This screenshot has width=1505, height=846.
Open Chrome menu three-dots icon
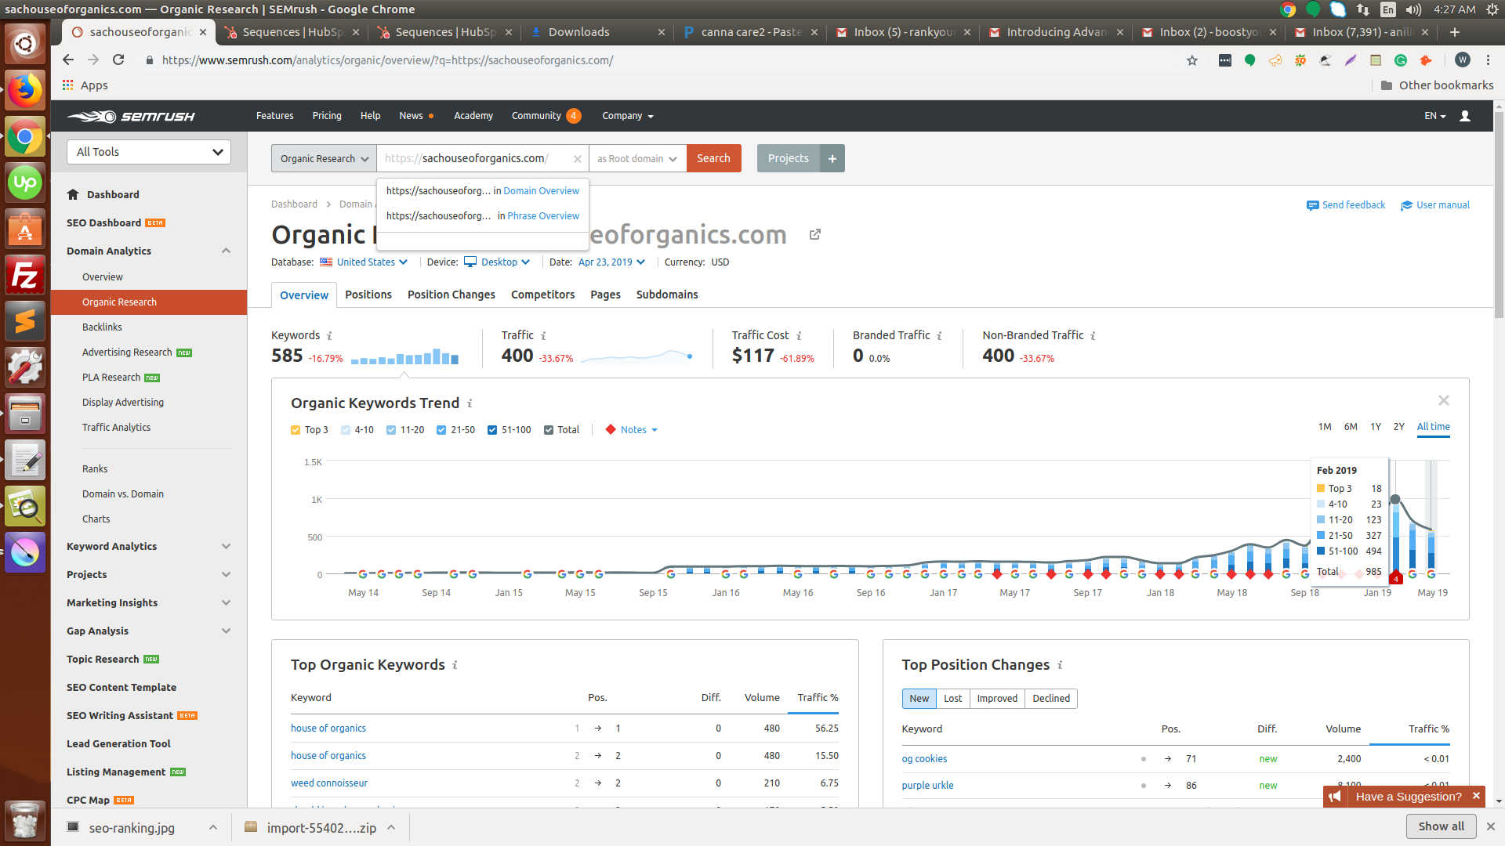coord(1488,60)
